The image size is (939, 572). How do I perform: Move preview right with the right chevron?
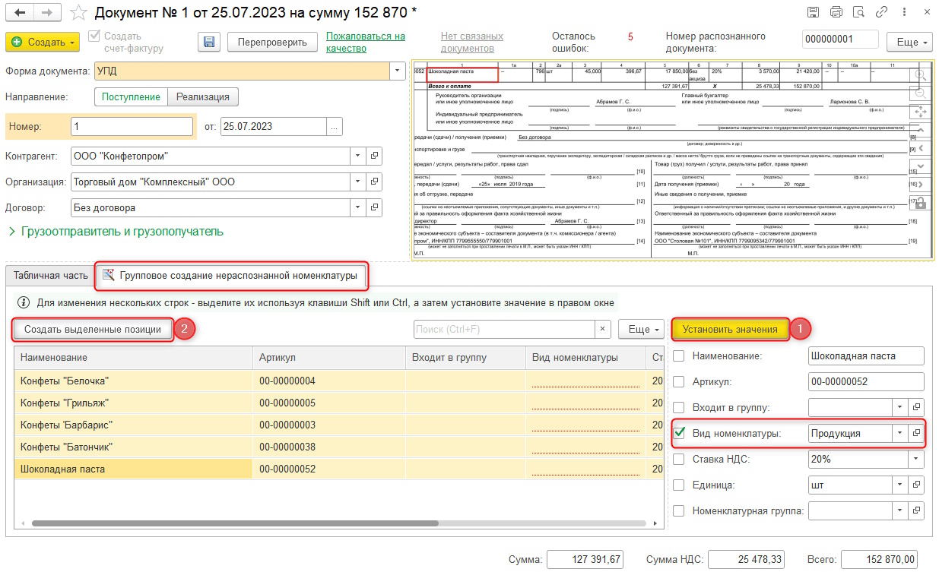pyautogui.click(x=920, y=184)
